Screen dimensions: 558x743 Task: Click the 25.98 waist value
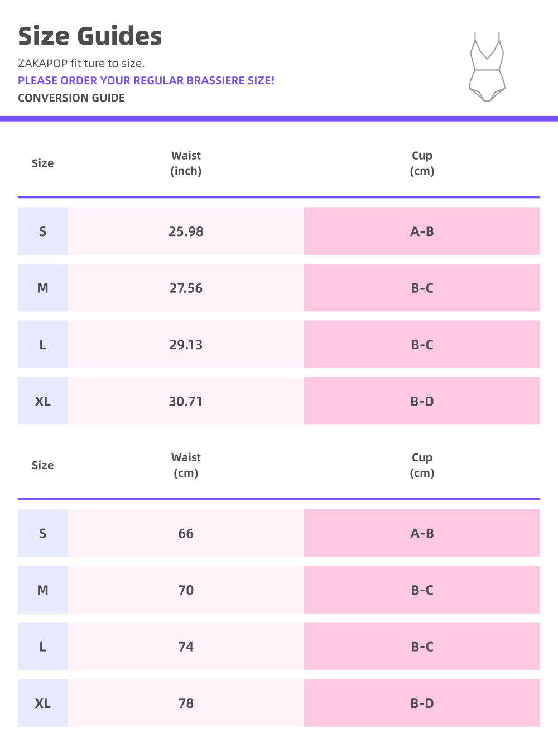(186, 231)
